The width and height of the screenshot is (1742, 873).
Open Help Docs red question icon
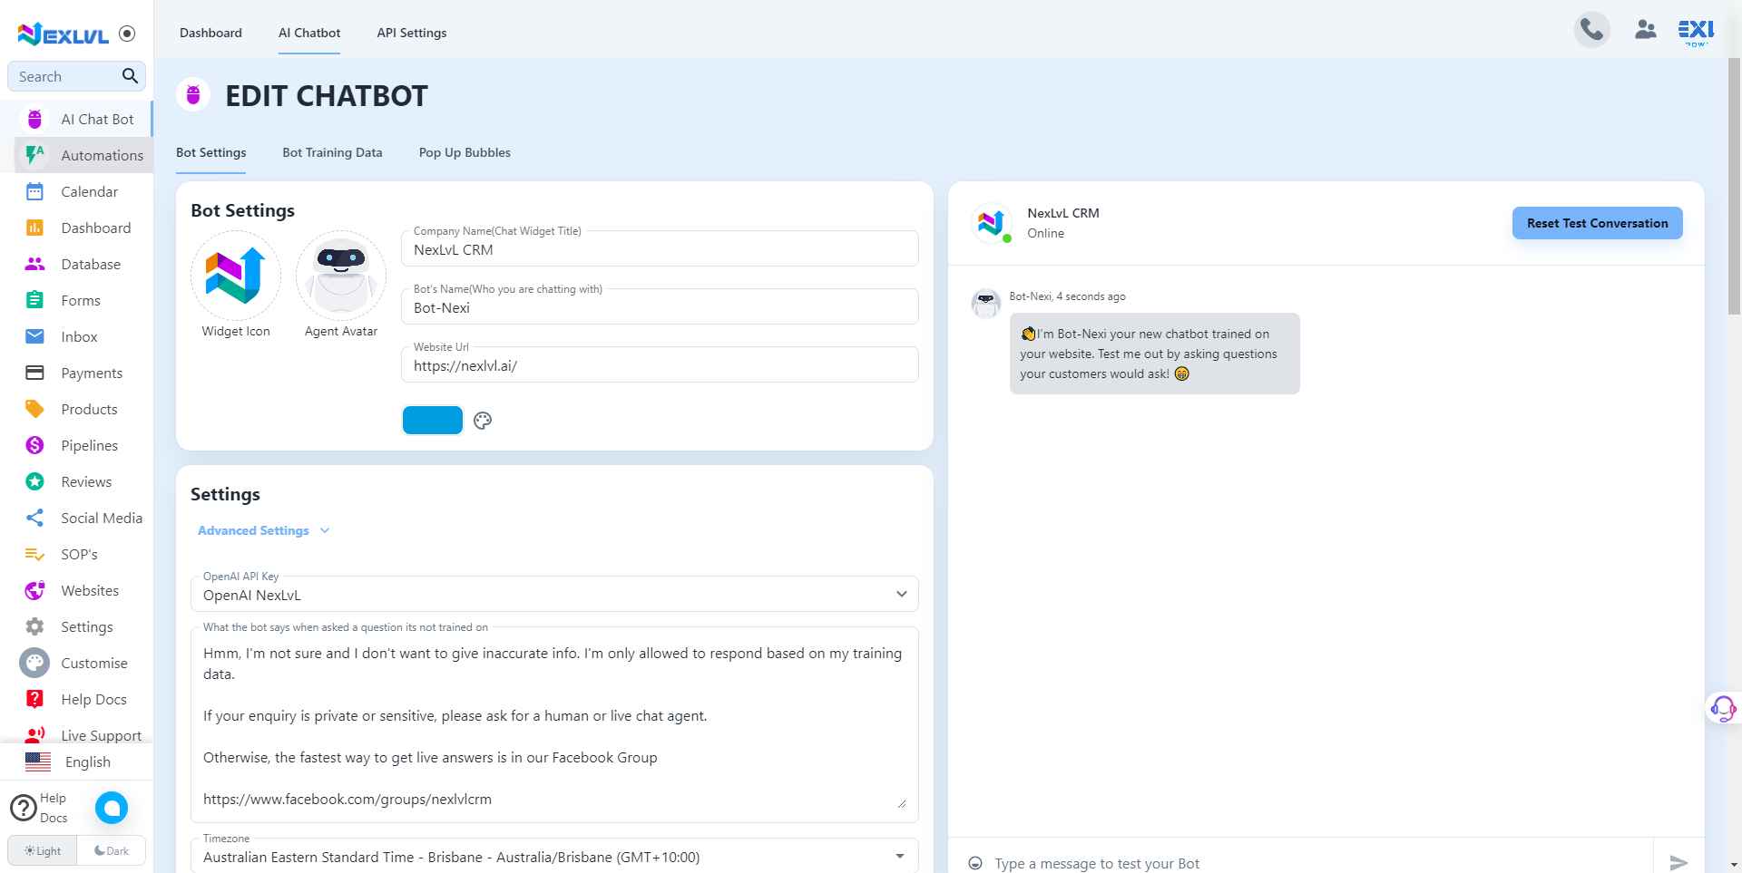click(x=34, y=699)
